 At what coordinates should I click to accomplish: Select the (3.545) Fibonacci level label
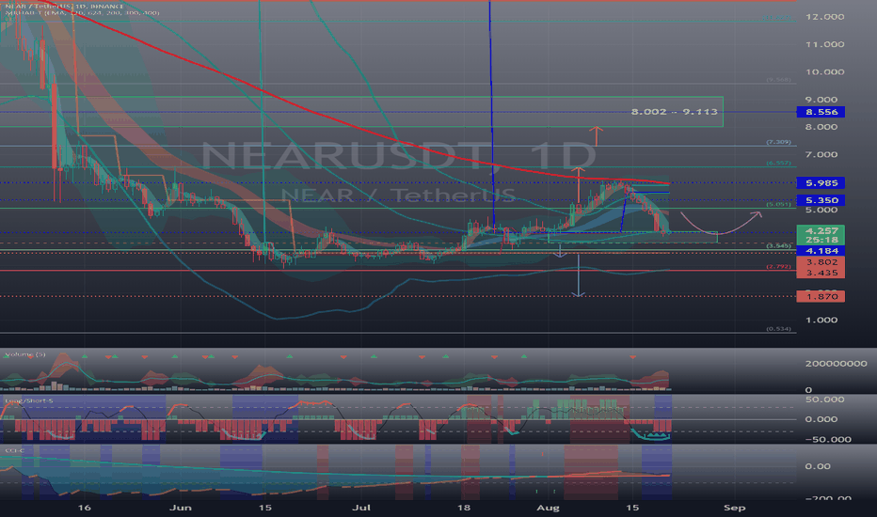pyautogui.click(x=778, y=246)
